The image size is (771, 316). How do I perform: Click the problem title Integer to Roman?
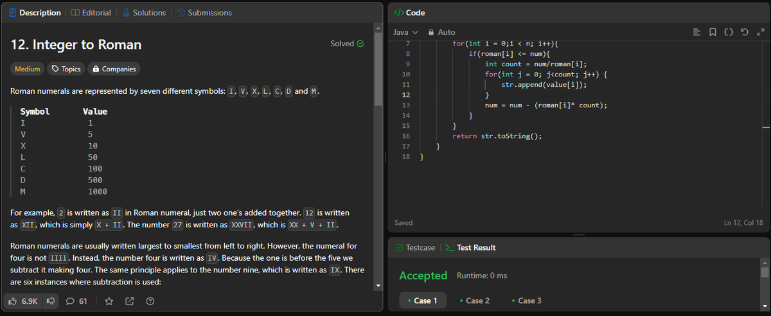tap(76, 45)
